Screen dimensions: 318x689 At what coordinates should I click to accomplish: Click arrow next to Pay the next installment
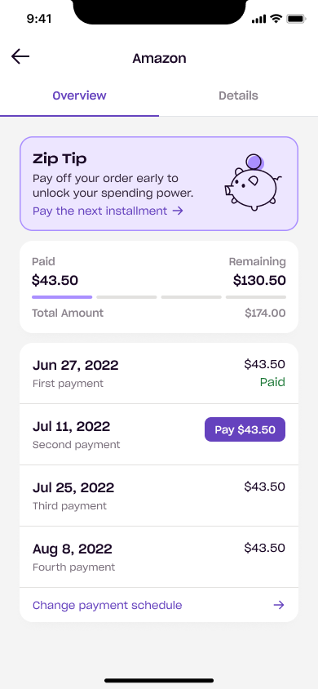click(177, 211)
